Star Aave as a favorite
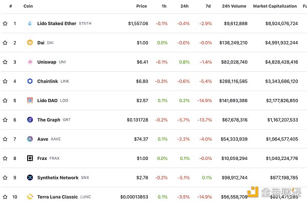 tap(5, 139)
